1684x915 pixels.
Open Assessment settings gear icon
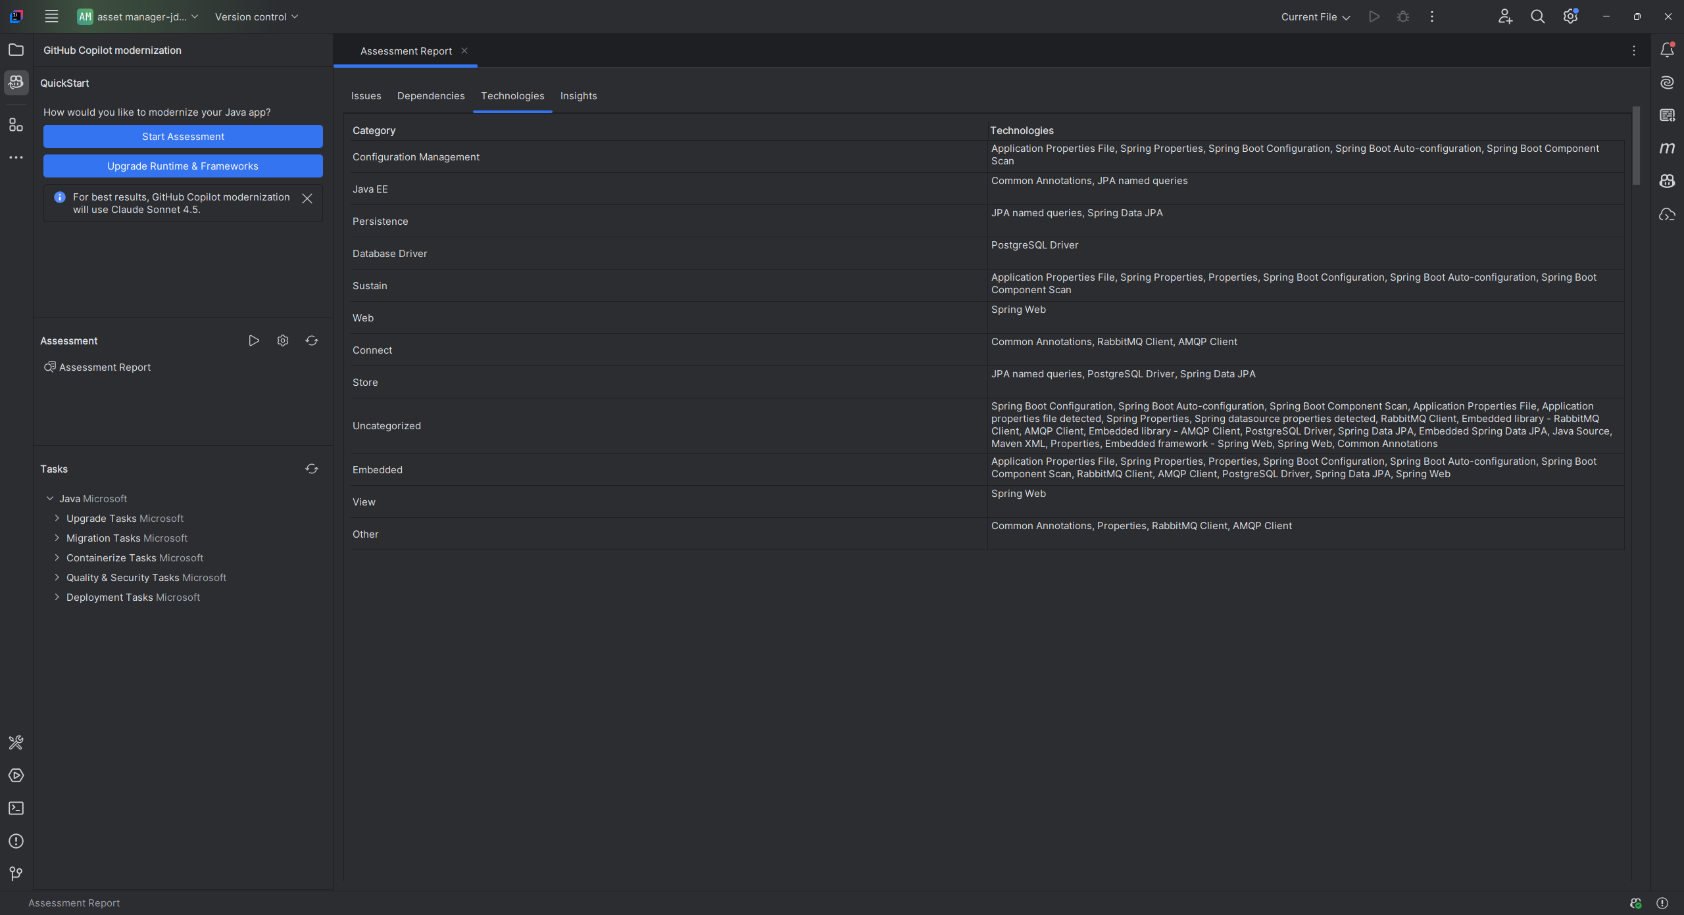(283, 340)
